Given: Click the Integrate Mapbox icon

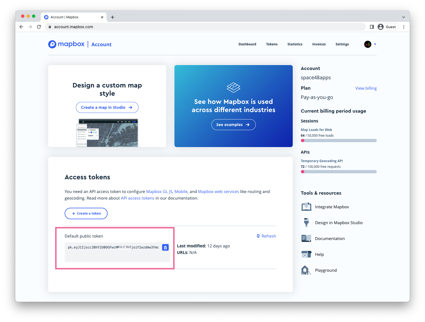Looking at the screenshot, I should pyautogui.click(x=306, y=207).
